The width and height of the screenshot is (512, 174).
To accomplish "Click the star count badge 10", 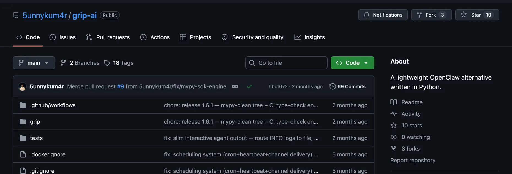I will coord(488,15).
